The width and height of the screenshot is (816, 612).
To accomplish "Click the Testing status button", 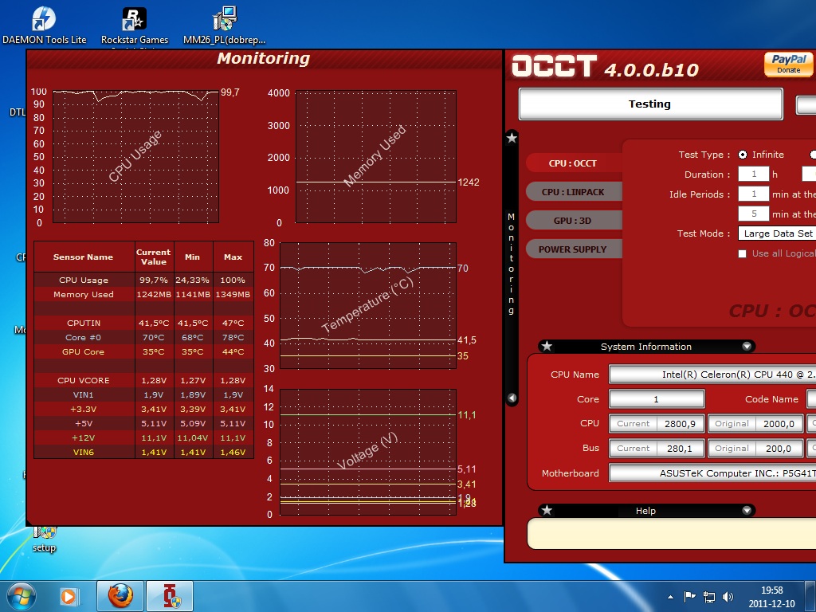I will 650,104.
